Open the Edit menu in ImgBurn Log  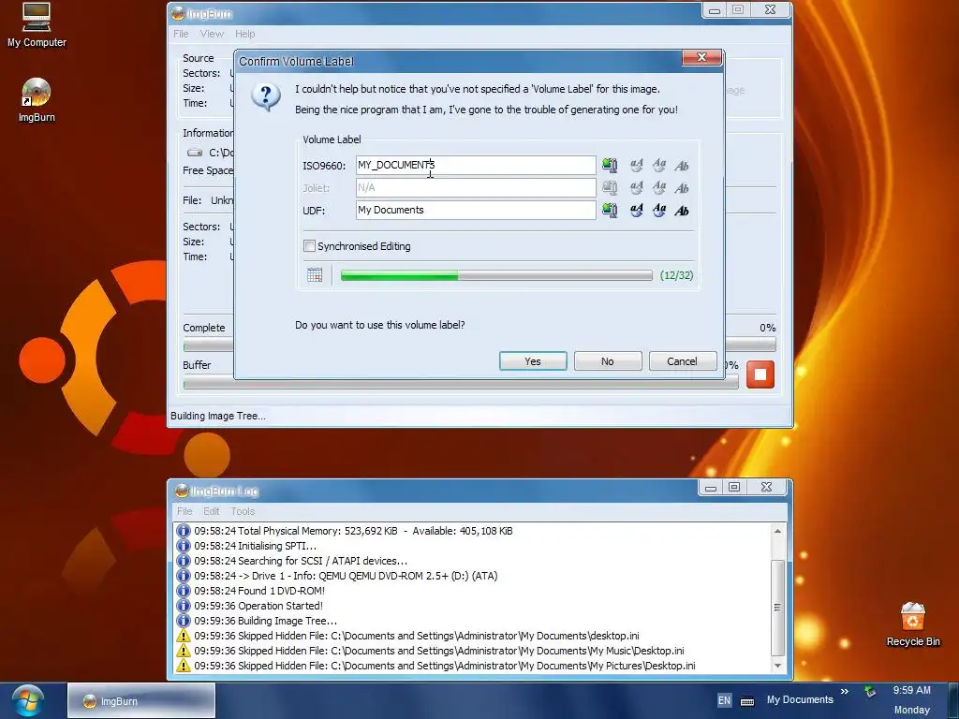click(x=211, y=511)
